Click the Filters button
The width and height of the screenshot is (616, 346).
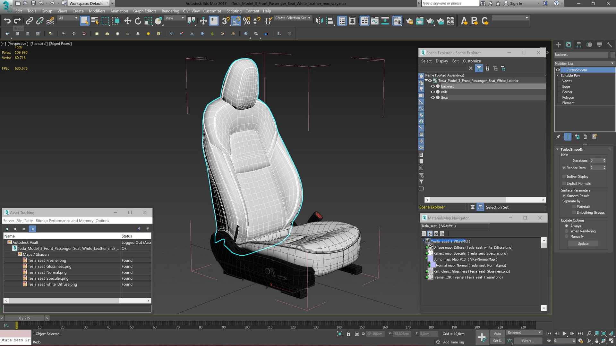pos(528,341)
